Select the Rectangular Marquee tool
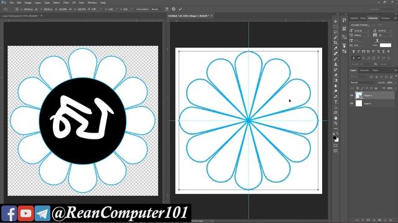398x223 pixels. 336,27
